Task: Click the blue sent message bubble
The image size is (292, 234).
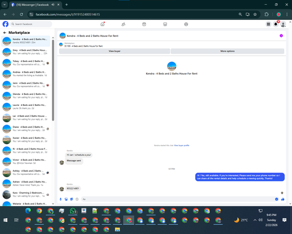Action: [x=240, y=177]
